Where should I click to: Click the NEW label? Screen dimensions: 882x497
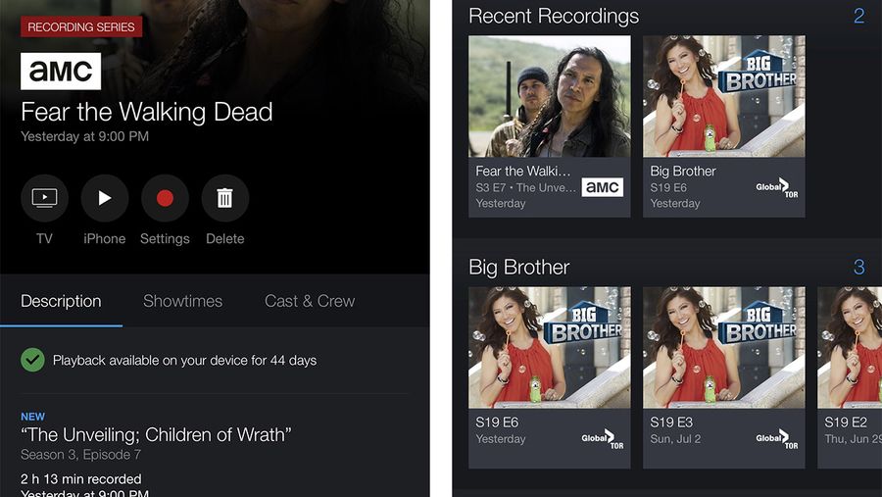point(32,417)
